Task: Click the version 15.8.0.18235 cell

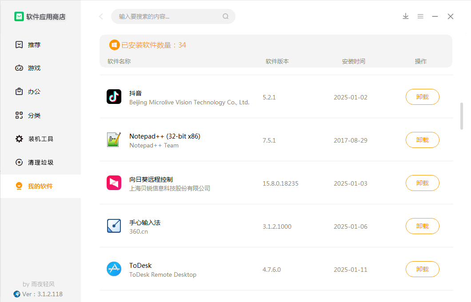Action: pyautogui.click(x=280, y=183)
